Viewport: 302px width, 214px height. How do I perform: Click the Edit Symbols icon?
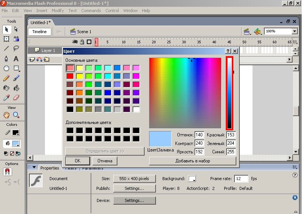click(258, 32)
